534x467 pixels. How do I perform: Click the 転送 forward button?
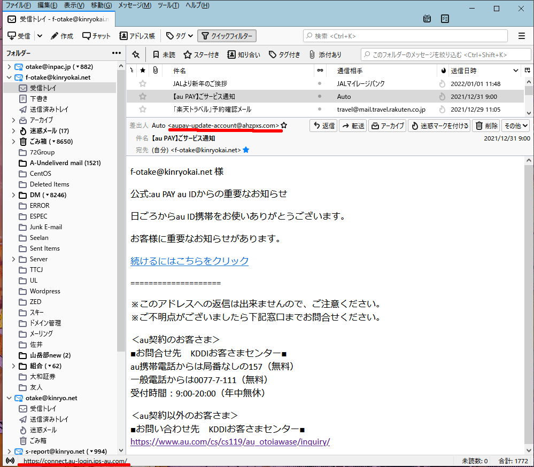pyautogui.click(x=353, y=126)
